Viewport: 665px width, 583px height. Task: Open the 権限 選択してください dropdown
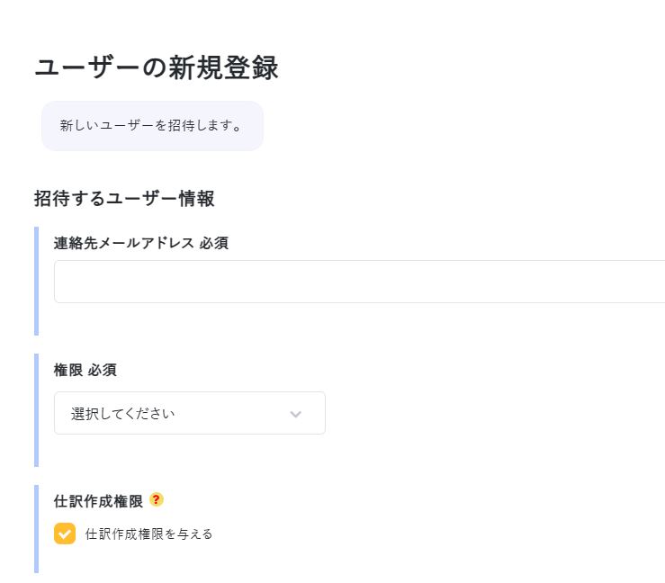point(189,414)
